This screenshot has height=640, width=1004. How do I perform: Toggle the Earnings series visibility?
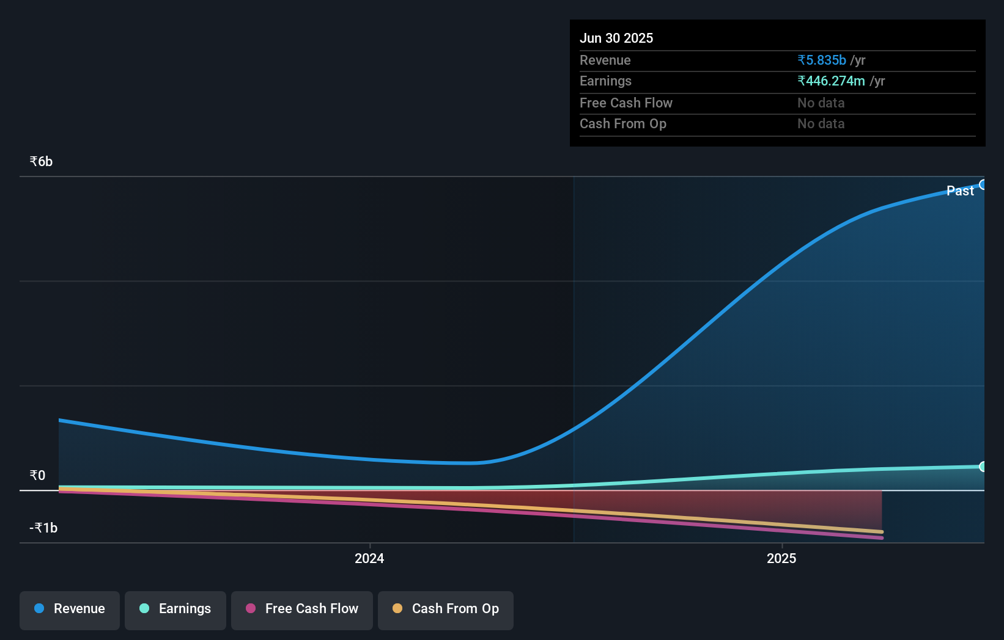point(175,609)
